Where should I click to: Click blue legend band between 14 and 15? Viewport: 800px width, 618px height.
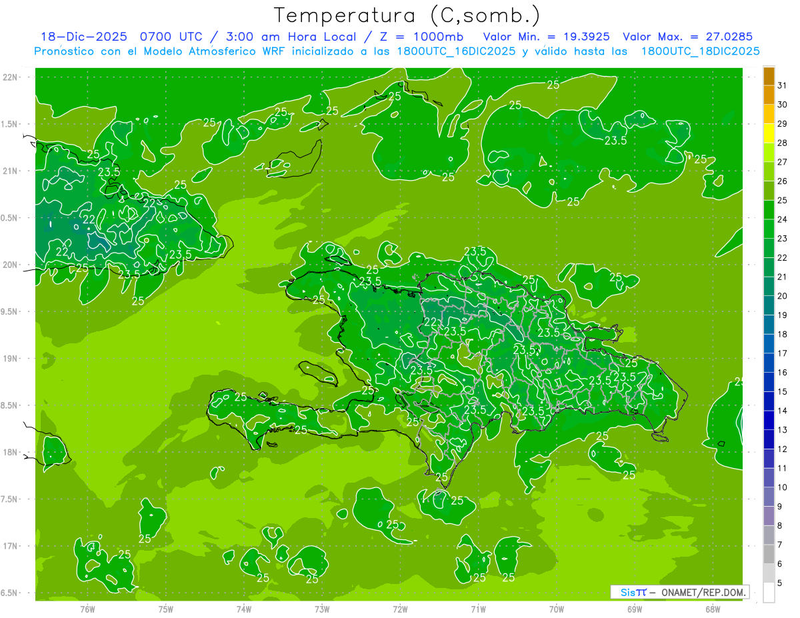(769, 401)
